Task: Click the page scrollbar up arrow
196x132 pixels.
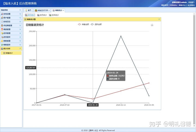Action: pyautogui.click(x=194, y=14)
